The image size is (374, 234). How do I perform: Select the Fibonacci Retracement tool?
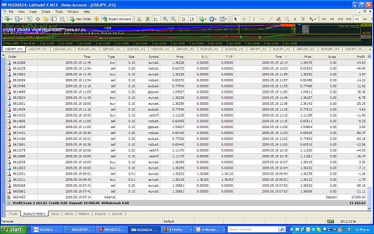(x=287, y=19)
